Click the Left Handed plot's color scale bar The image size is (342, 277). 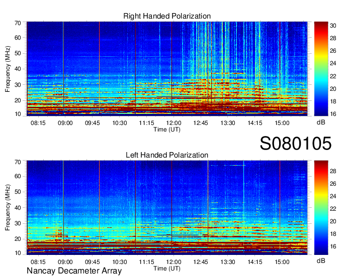tap(321, 208)
